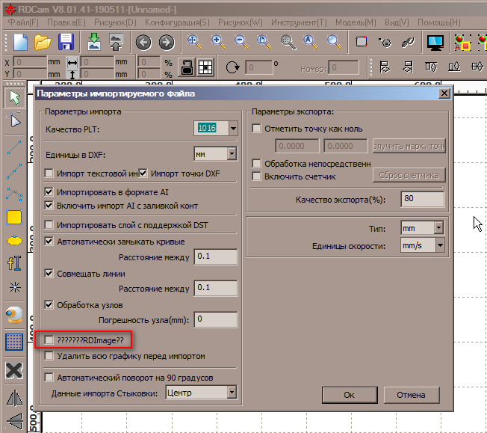This screenshot has width=487, height=433.
Task: Select the rectangle drawing tool
Action: [x=13, y=218]
